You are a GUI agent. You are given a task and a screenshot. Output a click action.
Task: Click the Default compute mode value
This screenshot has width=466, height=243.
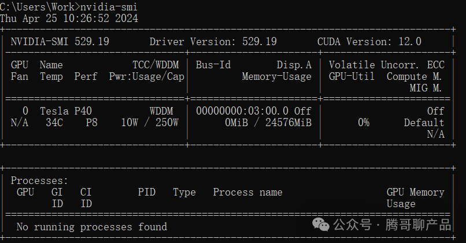(424, 123)
